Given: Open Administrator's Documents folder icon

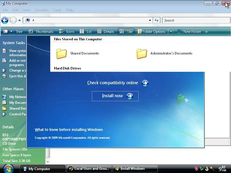Looking at the screenshot, I should click(x=141, y=54).
